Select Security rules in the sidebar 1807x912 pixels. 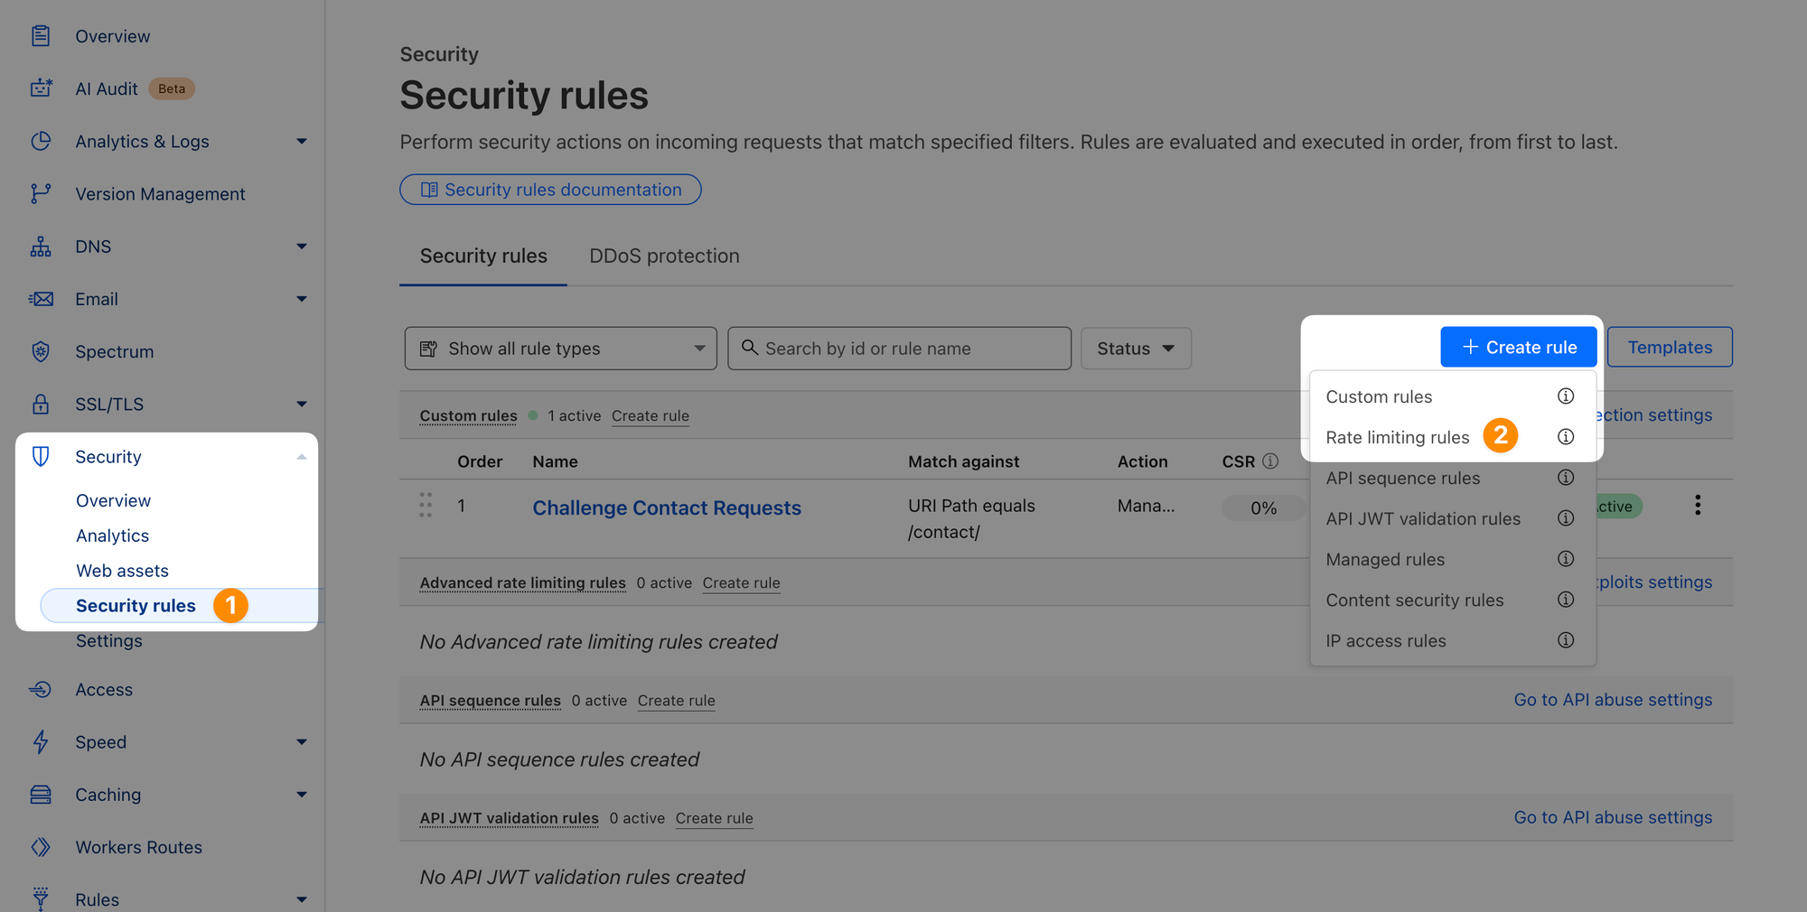click(136, 606)
